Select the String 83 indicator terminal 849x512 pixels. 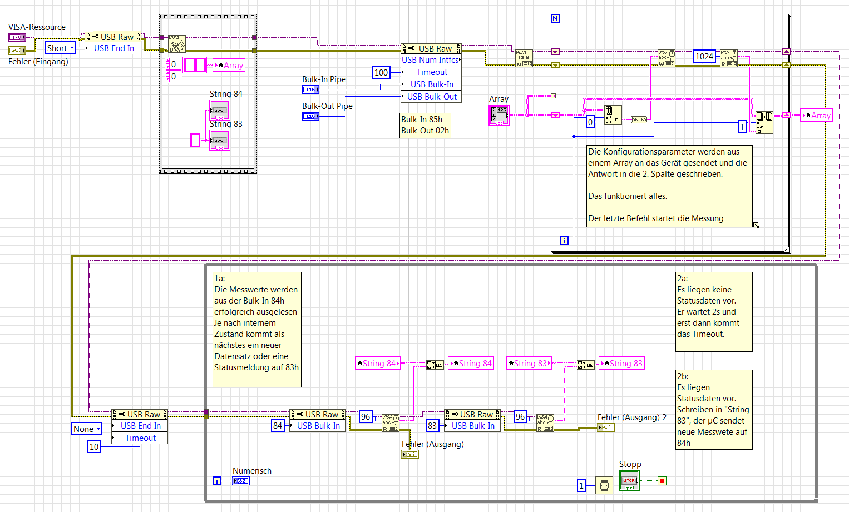[219, 140]
